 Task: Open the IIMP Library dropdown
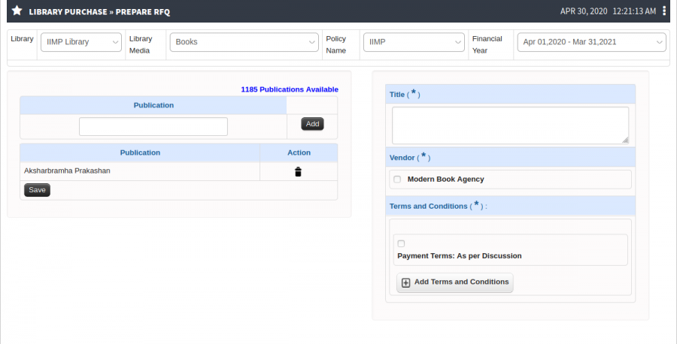point(81,42)
